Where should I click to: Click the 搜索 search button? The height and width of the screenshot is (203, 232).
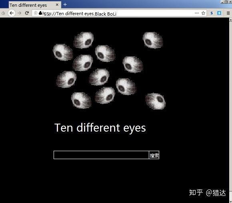pyautogui.click(x=154, y=155)
